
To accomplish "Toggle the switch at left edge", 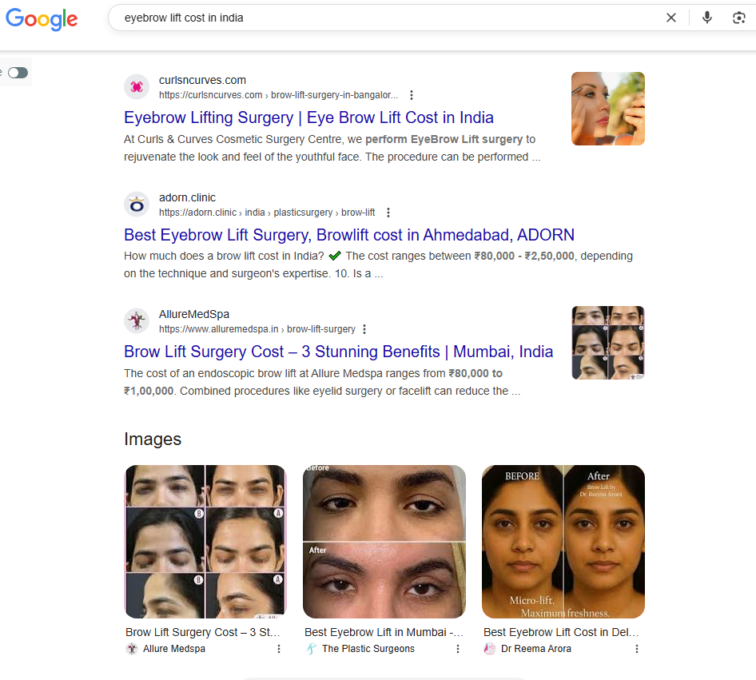I will click(18, 73).
